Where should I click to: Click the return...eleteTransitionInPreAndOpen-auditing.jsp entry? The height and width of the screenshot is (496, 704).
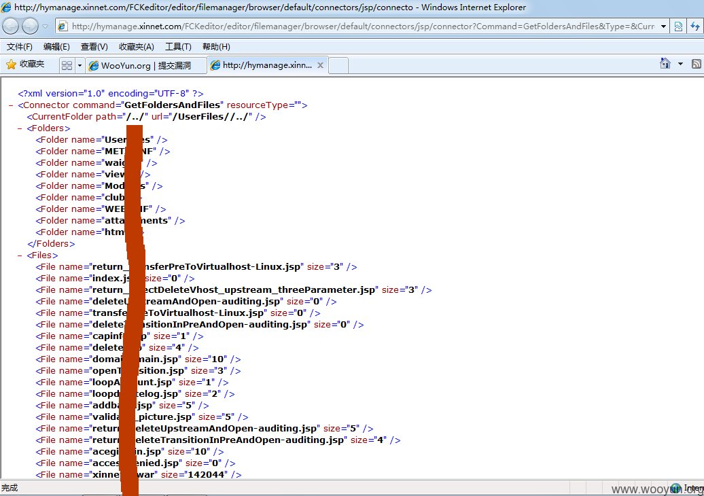pyautogui.click(x=217, y=440)
